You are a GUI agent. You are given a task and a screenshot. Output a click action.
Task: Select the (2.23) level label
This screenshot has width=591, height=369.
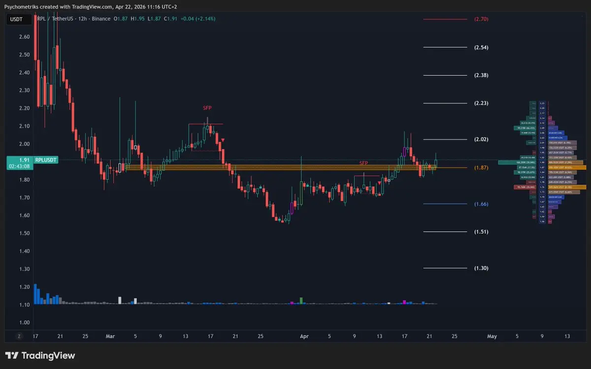coord(481,103)
